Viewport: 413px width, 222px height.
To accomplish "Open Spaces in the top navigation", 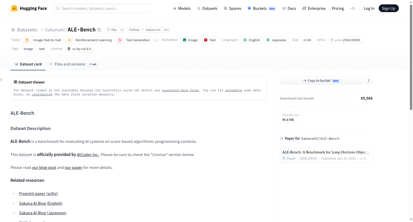I will pyautogui.click(x=232, y=8).
